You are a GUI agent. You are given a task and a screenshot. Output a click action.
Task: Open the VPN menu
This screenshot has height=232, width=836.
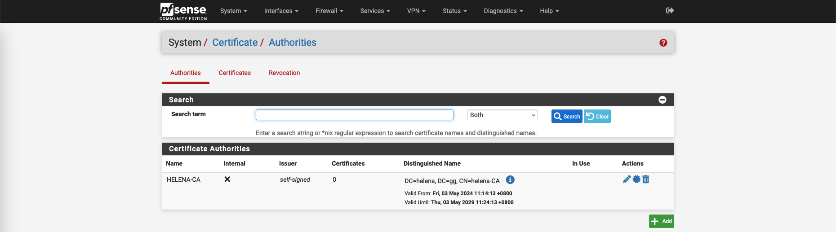point(416,11)
